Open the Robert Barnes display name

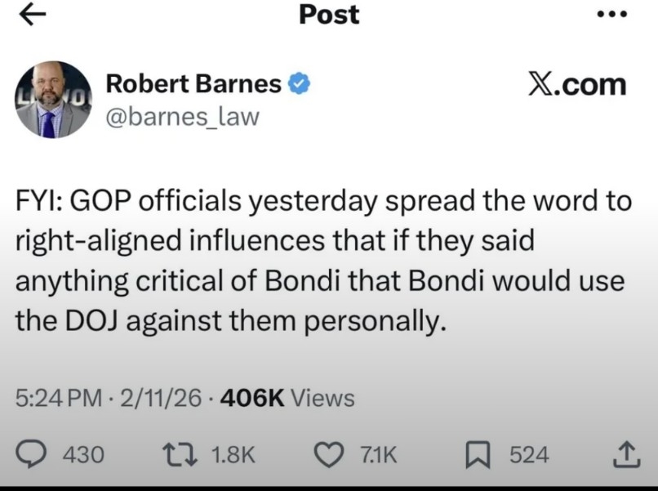(193, 84)
